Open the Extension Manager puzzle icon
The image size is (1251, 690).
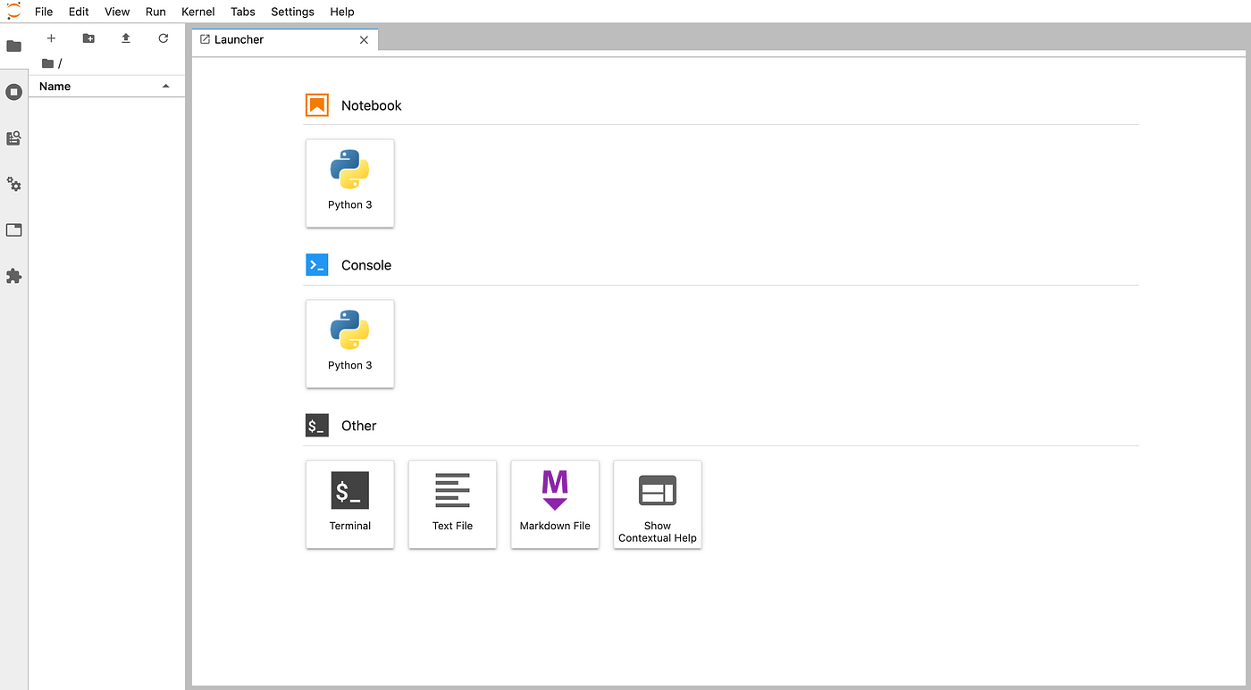pyautogui.click(x=13, y=276)
